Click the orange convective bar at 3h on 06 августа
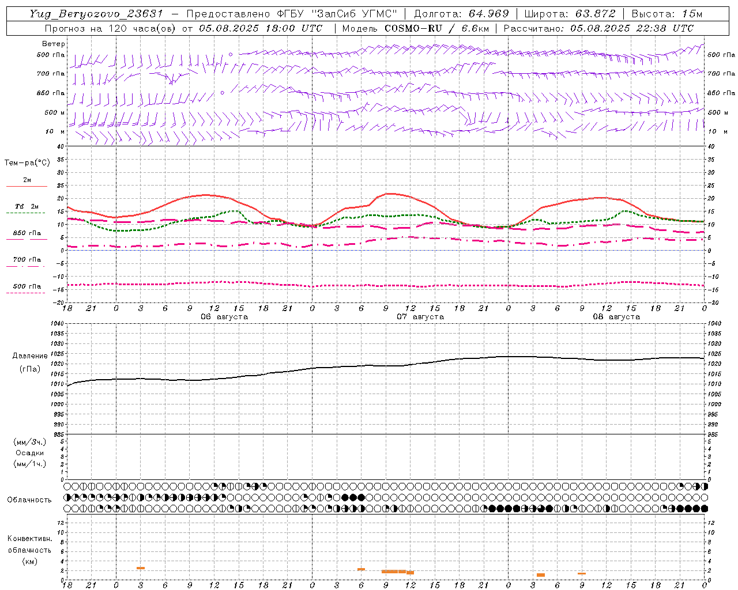The image size is (738, 590). click(x=141, y=568)
